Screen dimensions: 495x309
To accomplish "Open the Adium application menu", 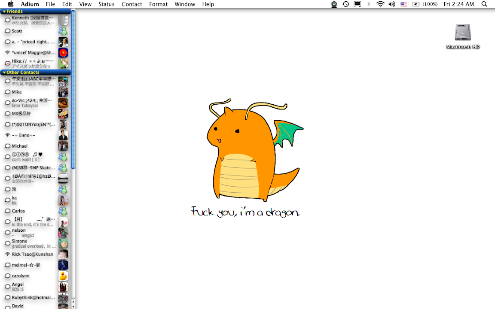I will [x=30, y=4].
